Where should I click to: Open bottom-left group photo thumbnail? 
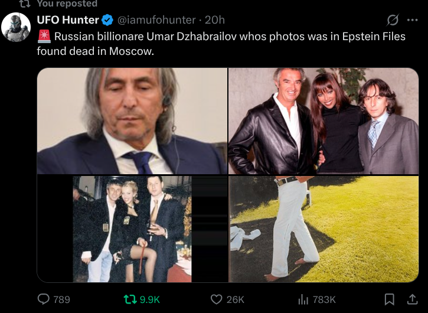[132, 229]
